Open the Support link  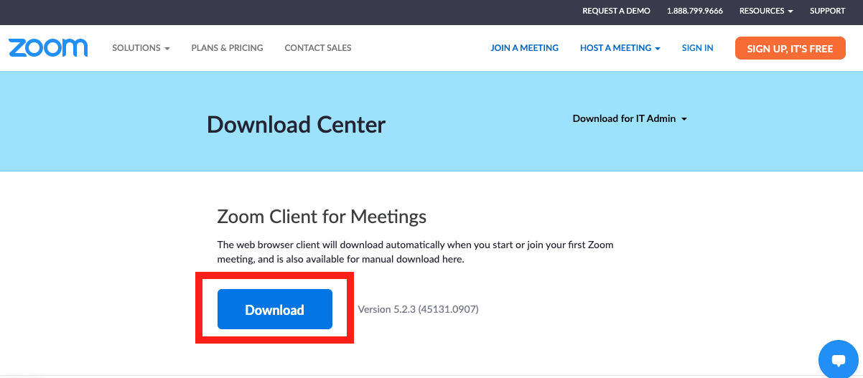(827, 11)
